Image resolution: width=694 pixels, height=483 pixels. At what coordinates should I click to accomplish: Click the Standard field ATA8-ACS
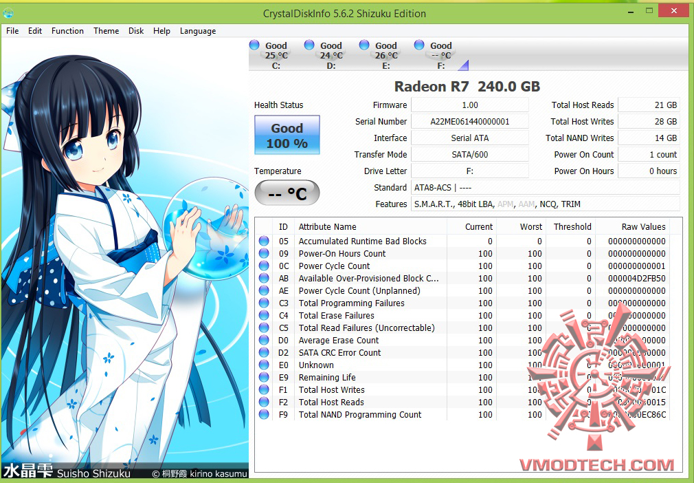[x=546, y=187]
